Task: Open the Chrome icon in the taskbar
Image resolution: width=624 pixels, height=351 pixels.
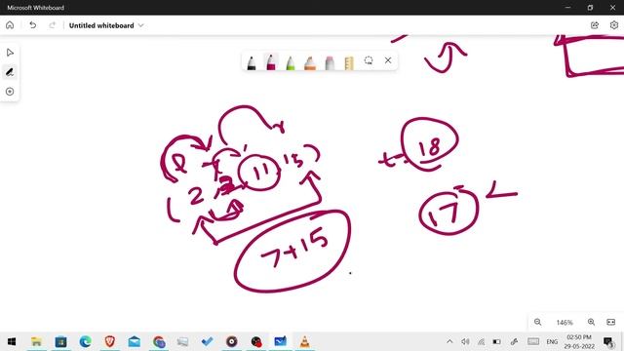Action: 159,341
